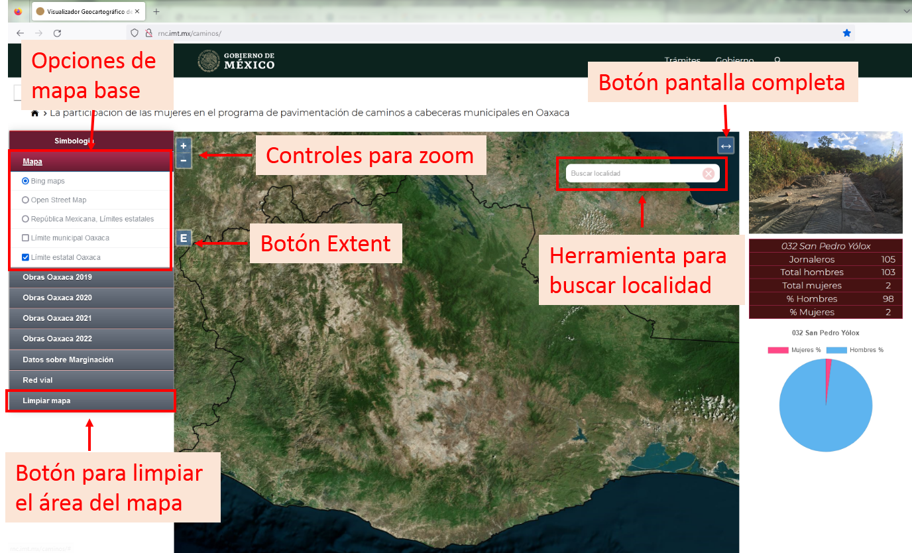Disable the Límite estatal Oaxaca checkbox
Screen dimensions: 912x553
(25, 257)
